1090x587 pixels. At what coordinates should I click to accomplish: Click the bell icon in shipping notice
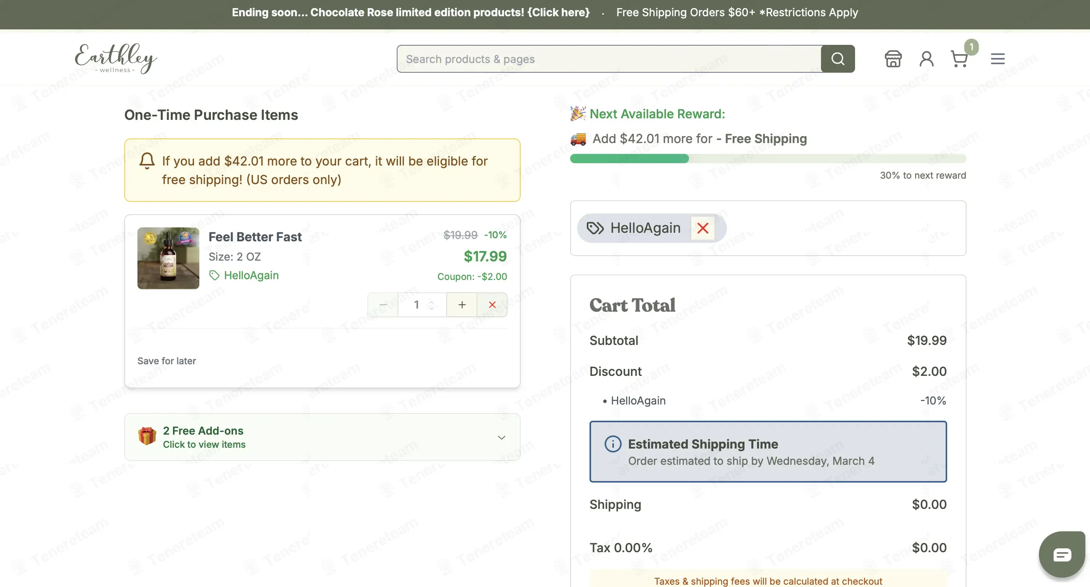(147, 161)
